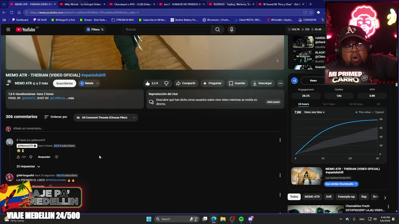This screenshot has width=399, height=224.
Task: Close the MEMO ATR - THERIAN tab
Action: [x=55, y=4]
